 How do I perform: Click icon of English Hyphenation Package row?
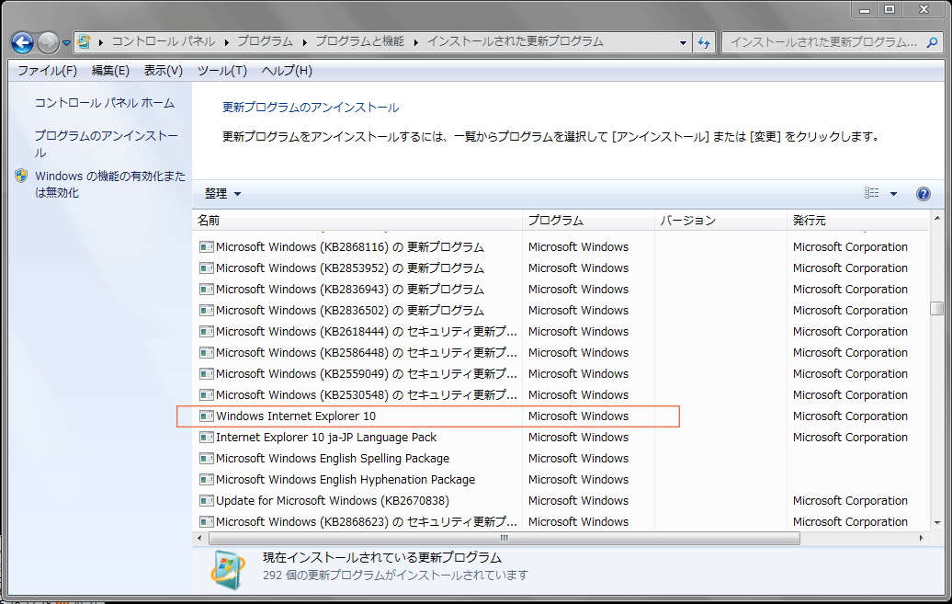point(207,480)
